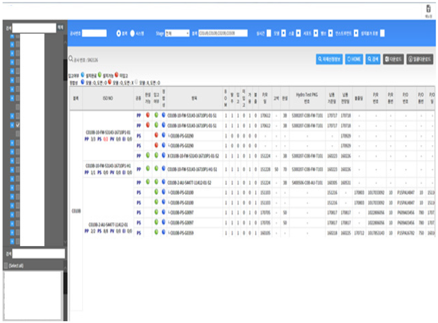
Task: Select the 블록 radio button
Action: [119, 33]
